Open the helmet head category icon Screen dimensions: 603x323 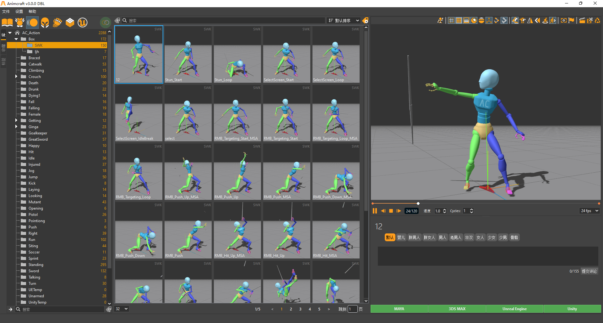tap(45, 22)
